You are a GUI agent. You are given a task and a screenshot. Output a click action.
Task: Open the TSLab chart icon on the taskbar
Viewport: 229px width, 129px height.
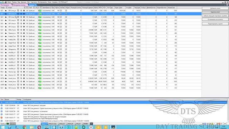tap(113, 127)
